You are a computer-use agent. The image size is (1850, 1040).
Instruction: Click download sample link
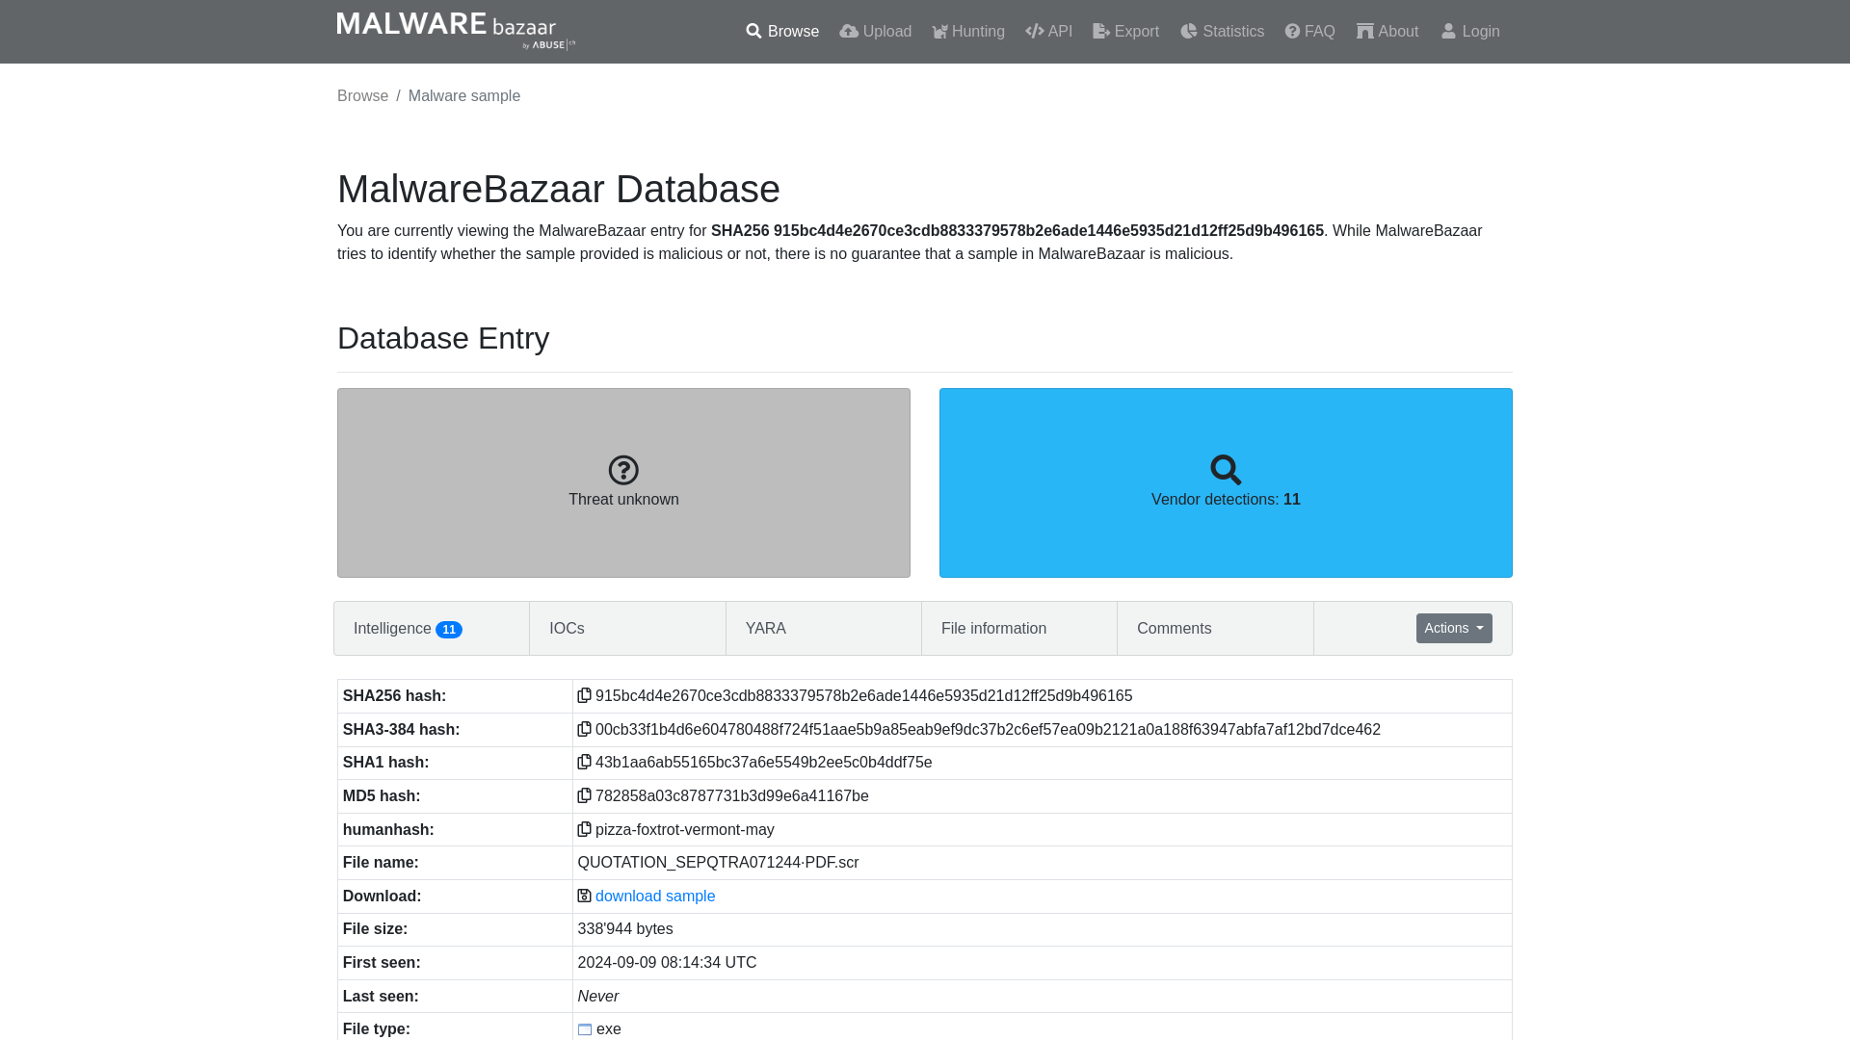[655, 896]
